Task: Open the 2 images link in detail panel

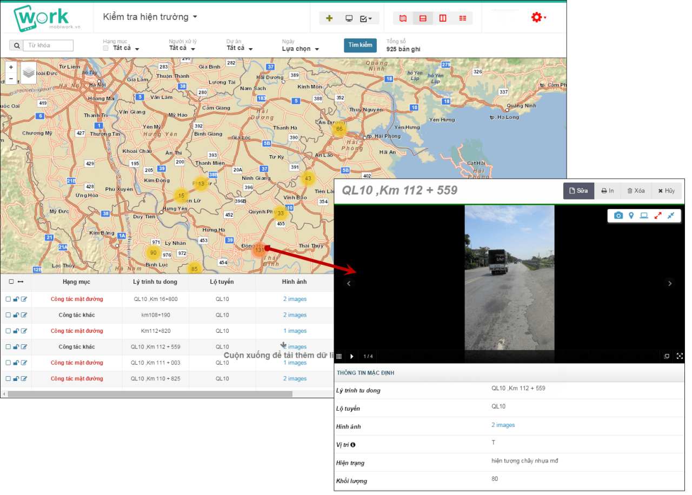Action: click(503, 425)
